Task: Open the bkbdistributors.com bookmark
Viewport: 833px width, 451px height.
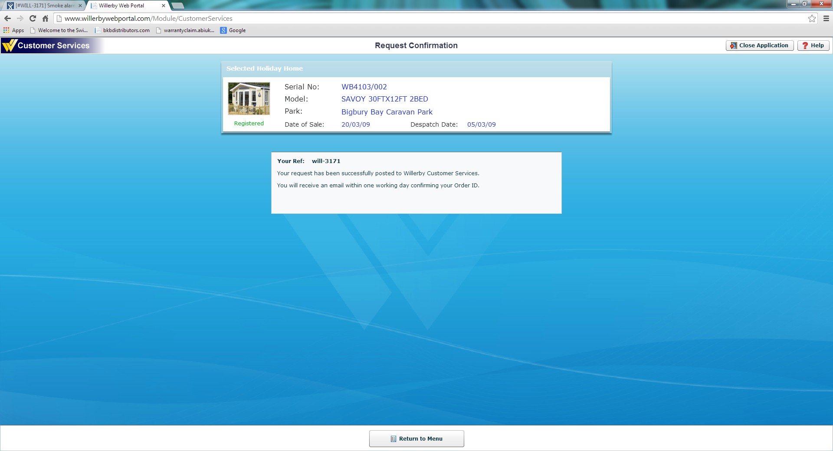Action: pos(122,30)
